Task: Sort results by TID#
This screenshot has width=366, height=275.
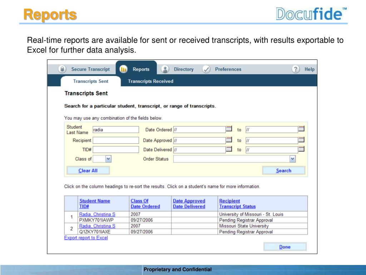Action: pos(84,207)
